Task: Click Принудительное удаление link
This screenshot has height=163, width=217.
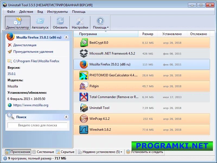Action: 33,52
